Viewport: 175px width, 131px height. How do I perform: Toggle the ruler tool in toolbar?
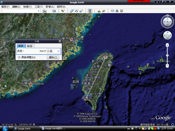(x=90, y=11)
